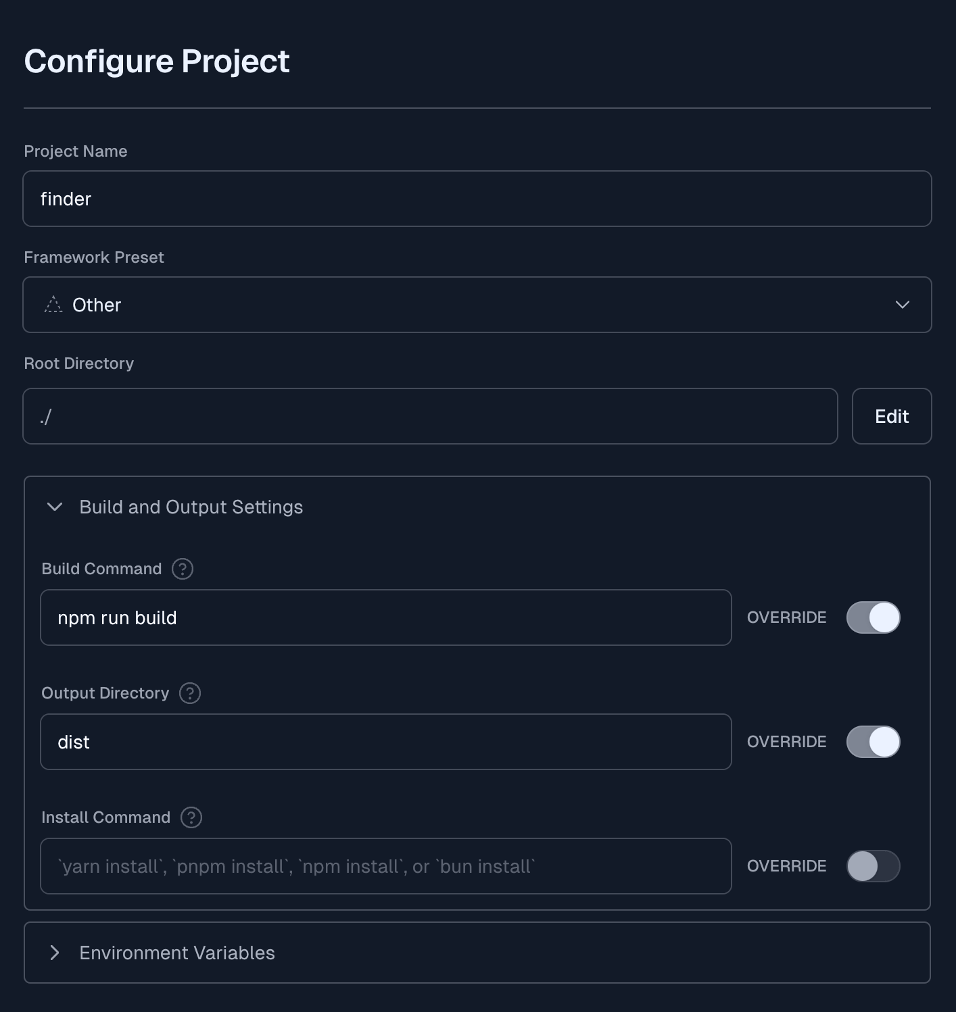Click the OVERRIDE label near Build Command
The image size is (956, 1012).
[x=786, y=617]
